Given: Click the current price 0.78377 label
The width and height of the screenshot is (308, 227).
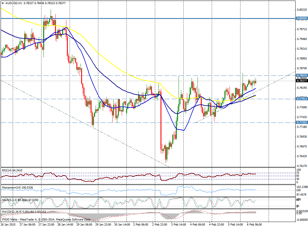Looking at the screenshot, I should point(301,81).
